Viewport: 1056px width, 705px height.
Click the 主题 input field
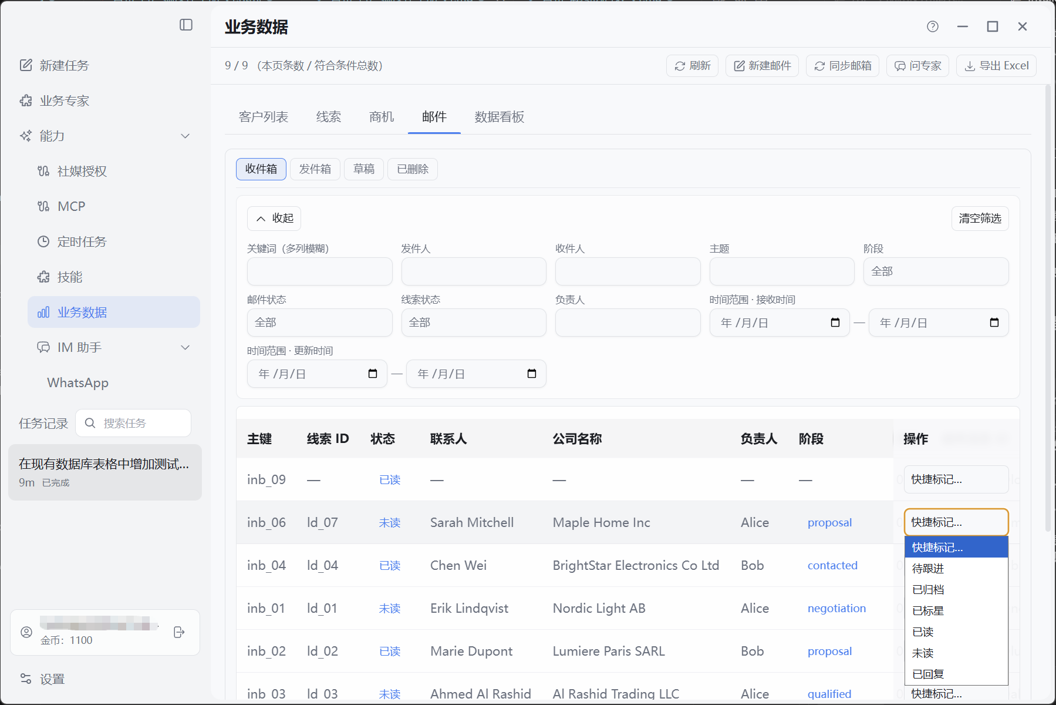click(x=782, y=271)
